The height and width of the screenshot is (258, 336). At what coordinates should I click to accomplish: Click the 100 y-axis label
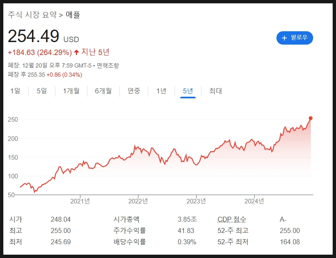coord(13,176)
